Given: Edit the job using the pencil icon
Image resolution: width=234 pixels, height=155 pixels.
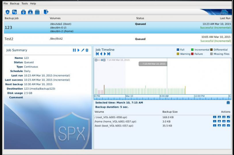Looking at the screenshot, I should click(x=83, y=50).
